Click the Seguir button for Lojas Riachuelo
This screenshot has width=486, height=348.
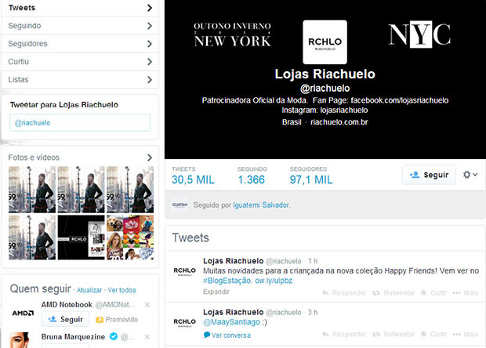pyautogui.click(x=429, y=175)
